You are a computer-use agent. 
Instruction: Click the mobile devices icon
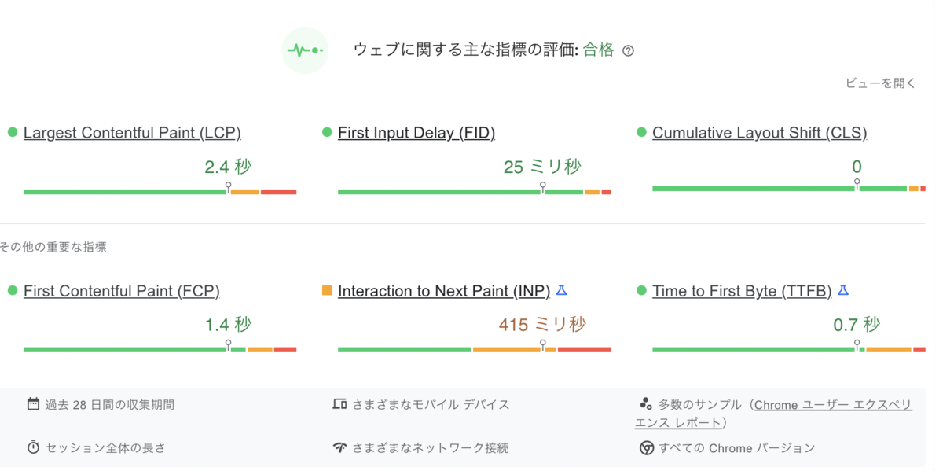(339, 404)
